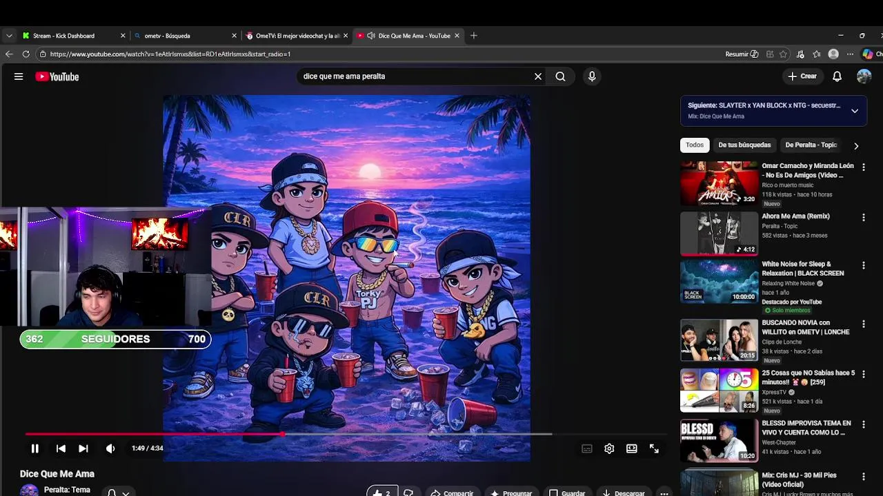Open Ahora Me Ama (Remix) video title
This screenshot has width=883, height=496.
[x=795, y=216]
